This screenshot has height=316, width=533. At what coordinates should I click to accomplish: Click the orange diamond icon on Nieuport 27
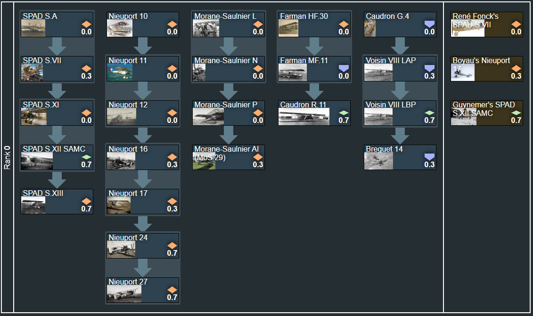point(172,290)
